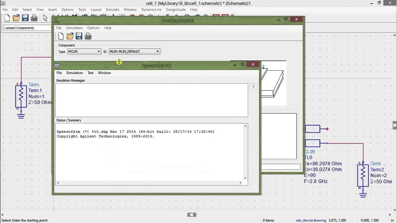
Task: Open Edit menu in schematic window
Action: (x=15, y=10)
